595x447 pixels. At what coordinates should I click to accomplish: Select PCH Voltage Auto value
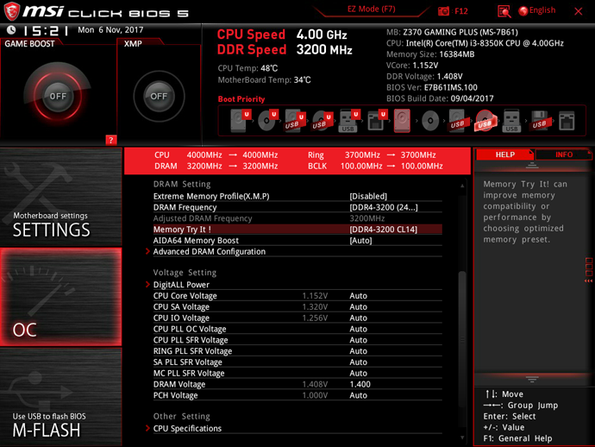coord(358,395)
